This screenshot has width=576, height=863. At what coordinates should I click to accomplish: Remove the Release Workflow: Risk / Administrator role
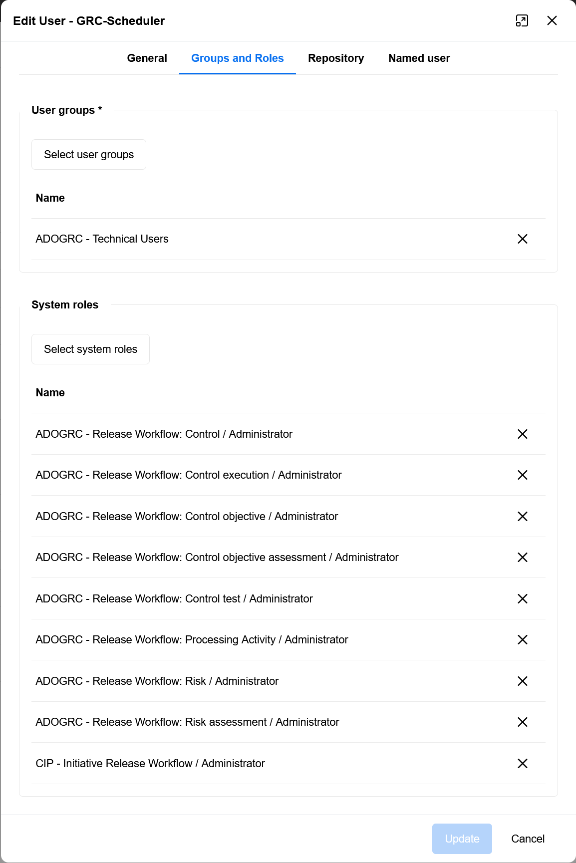[x=522, y=681]
